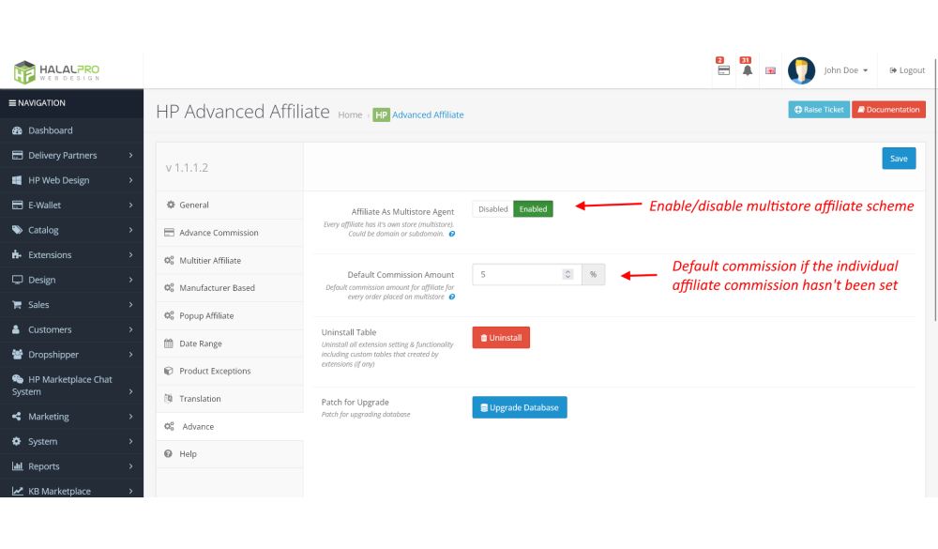Set multistore agent to Disabled
938x549 pixels.
point(492,209)
